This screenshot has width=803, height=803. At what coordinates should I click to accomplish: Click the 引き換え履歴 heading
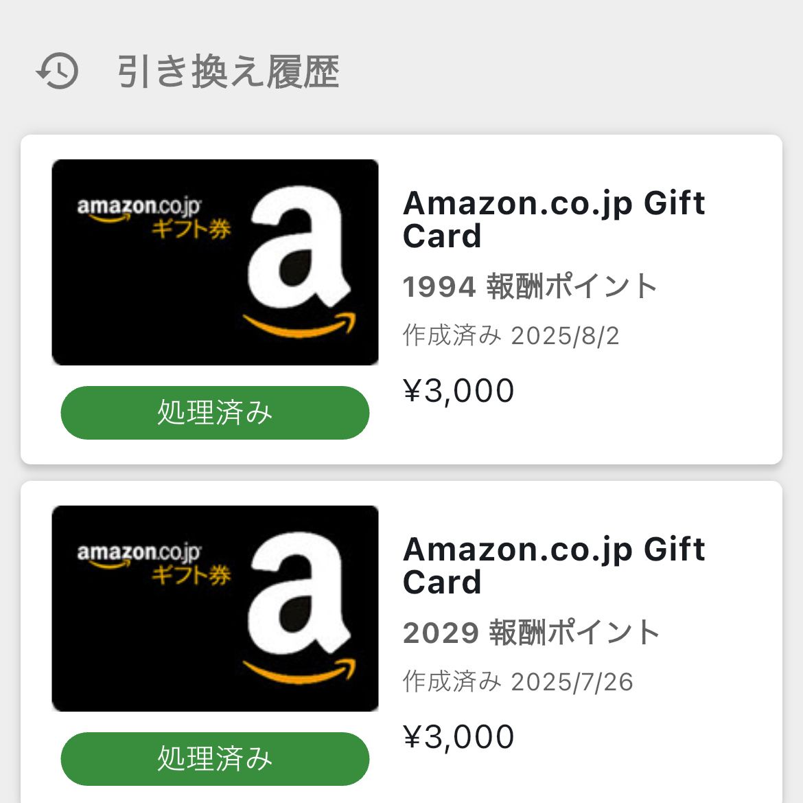(228, 72)
